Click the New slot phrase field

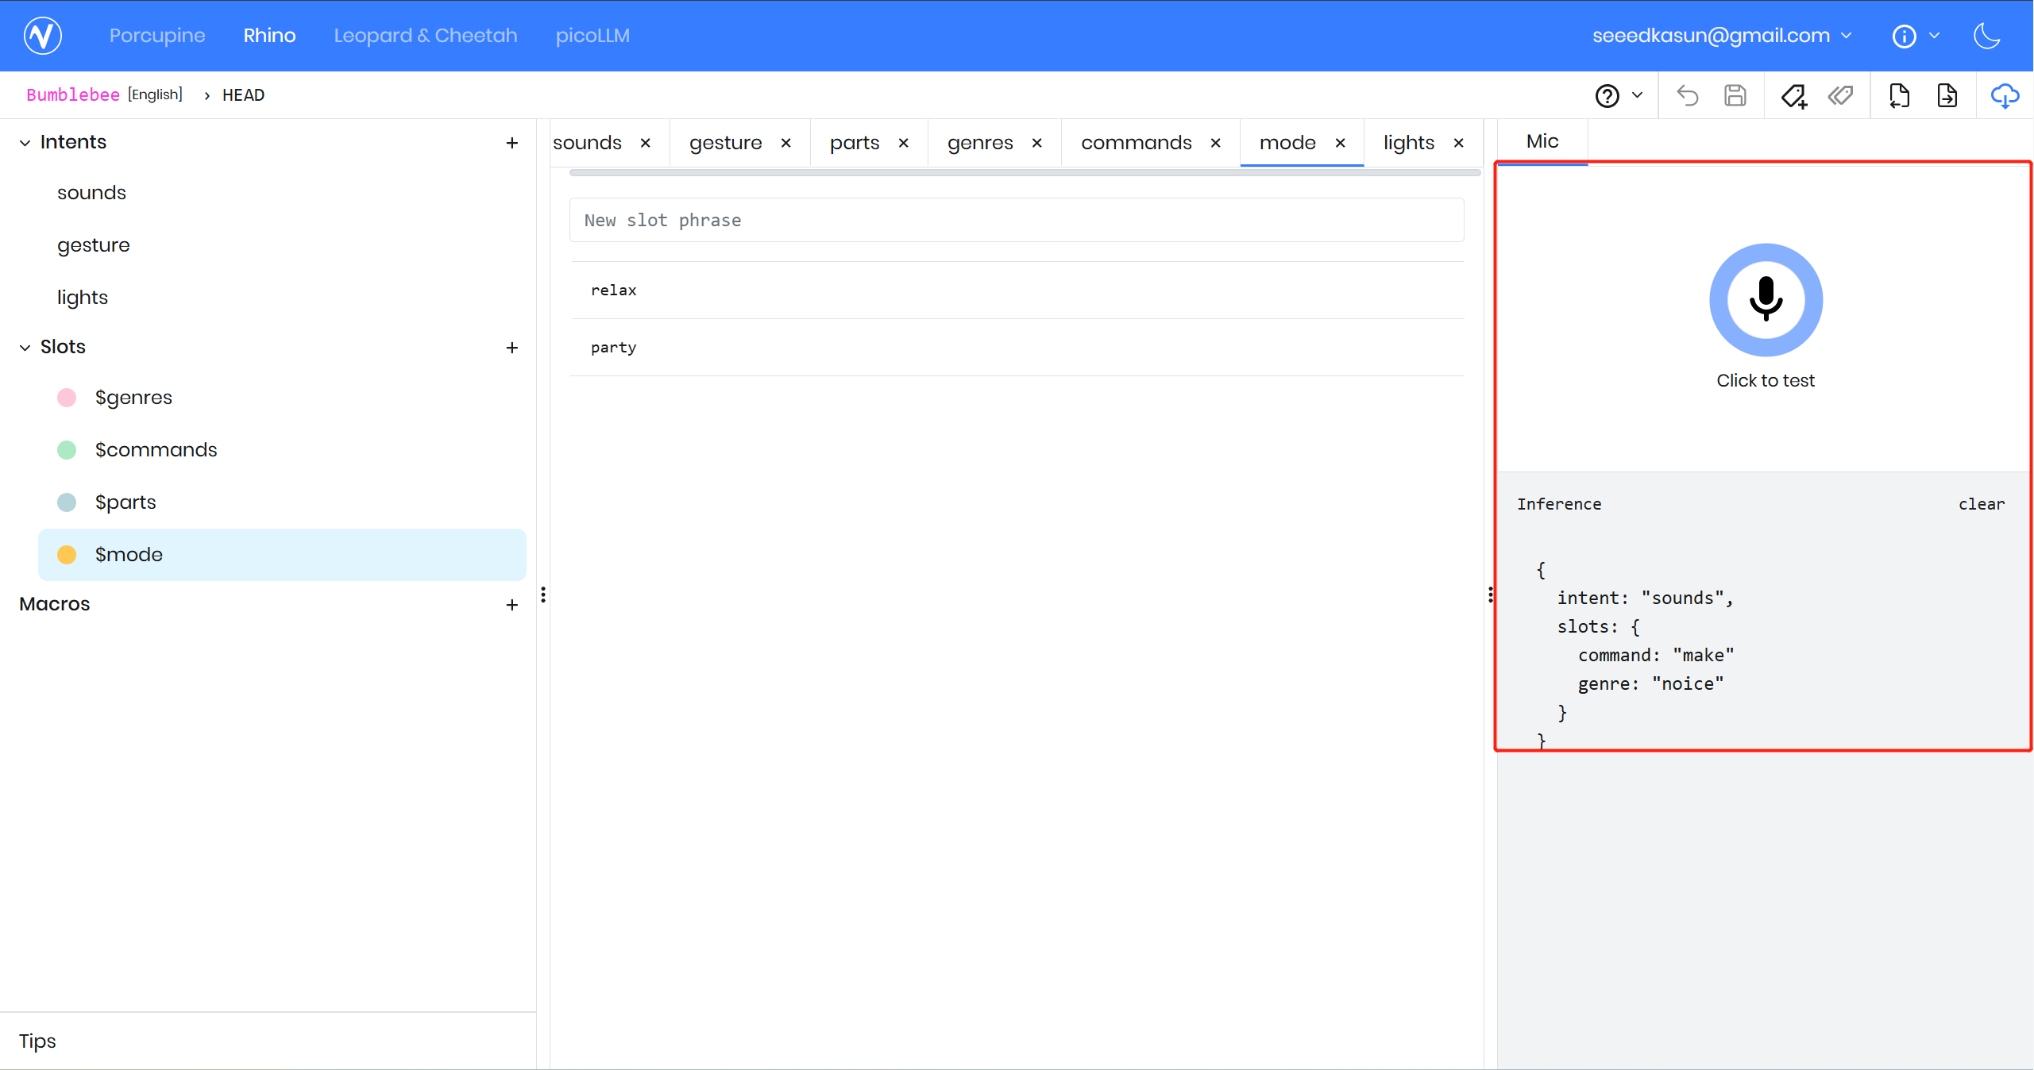tap(1017, 221)
